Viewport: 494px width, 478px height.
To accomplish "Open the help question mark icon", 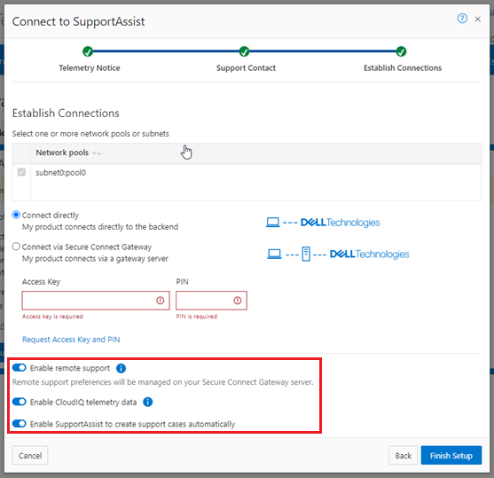I will coord(462,19).
